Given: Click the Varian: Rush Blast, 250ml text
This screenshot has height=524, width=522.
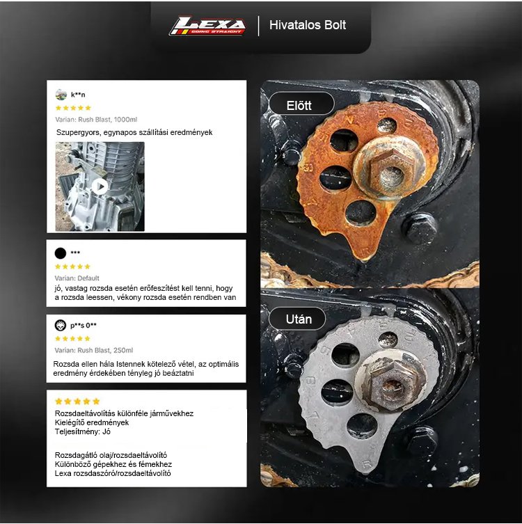Looking at the screenshot, I should click(94, 350).
